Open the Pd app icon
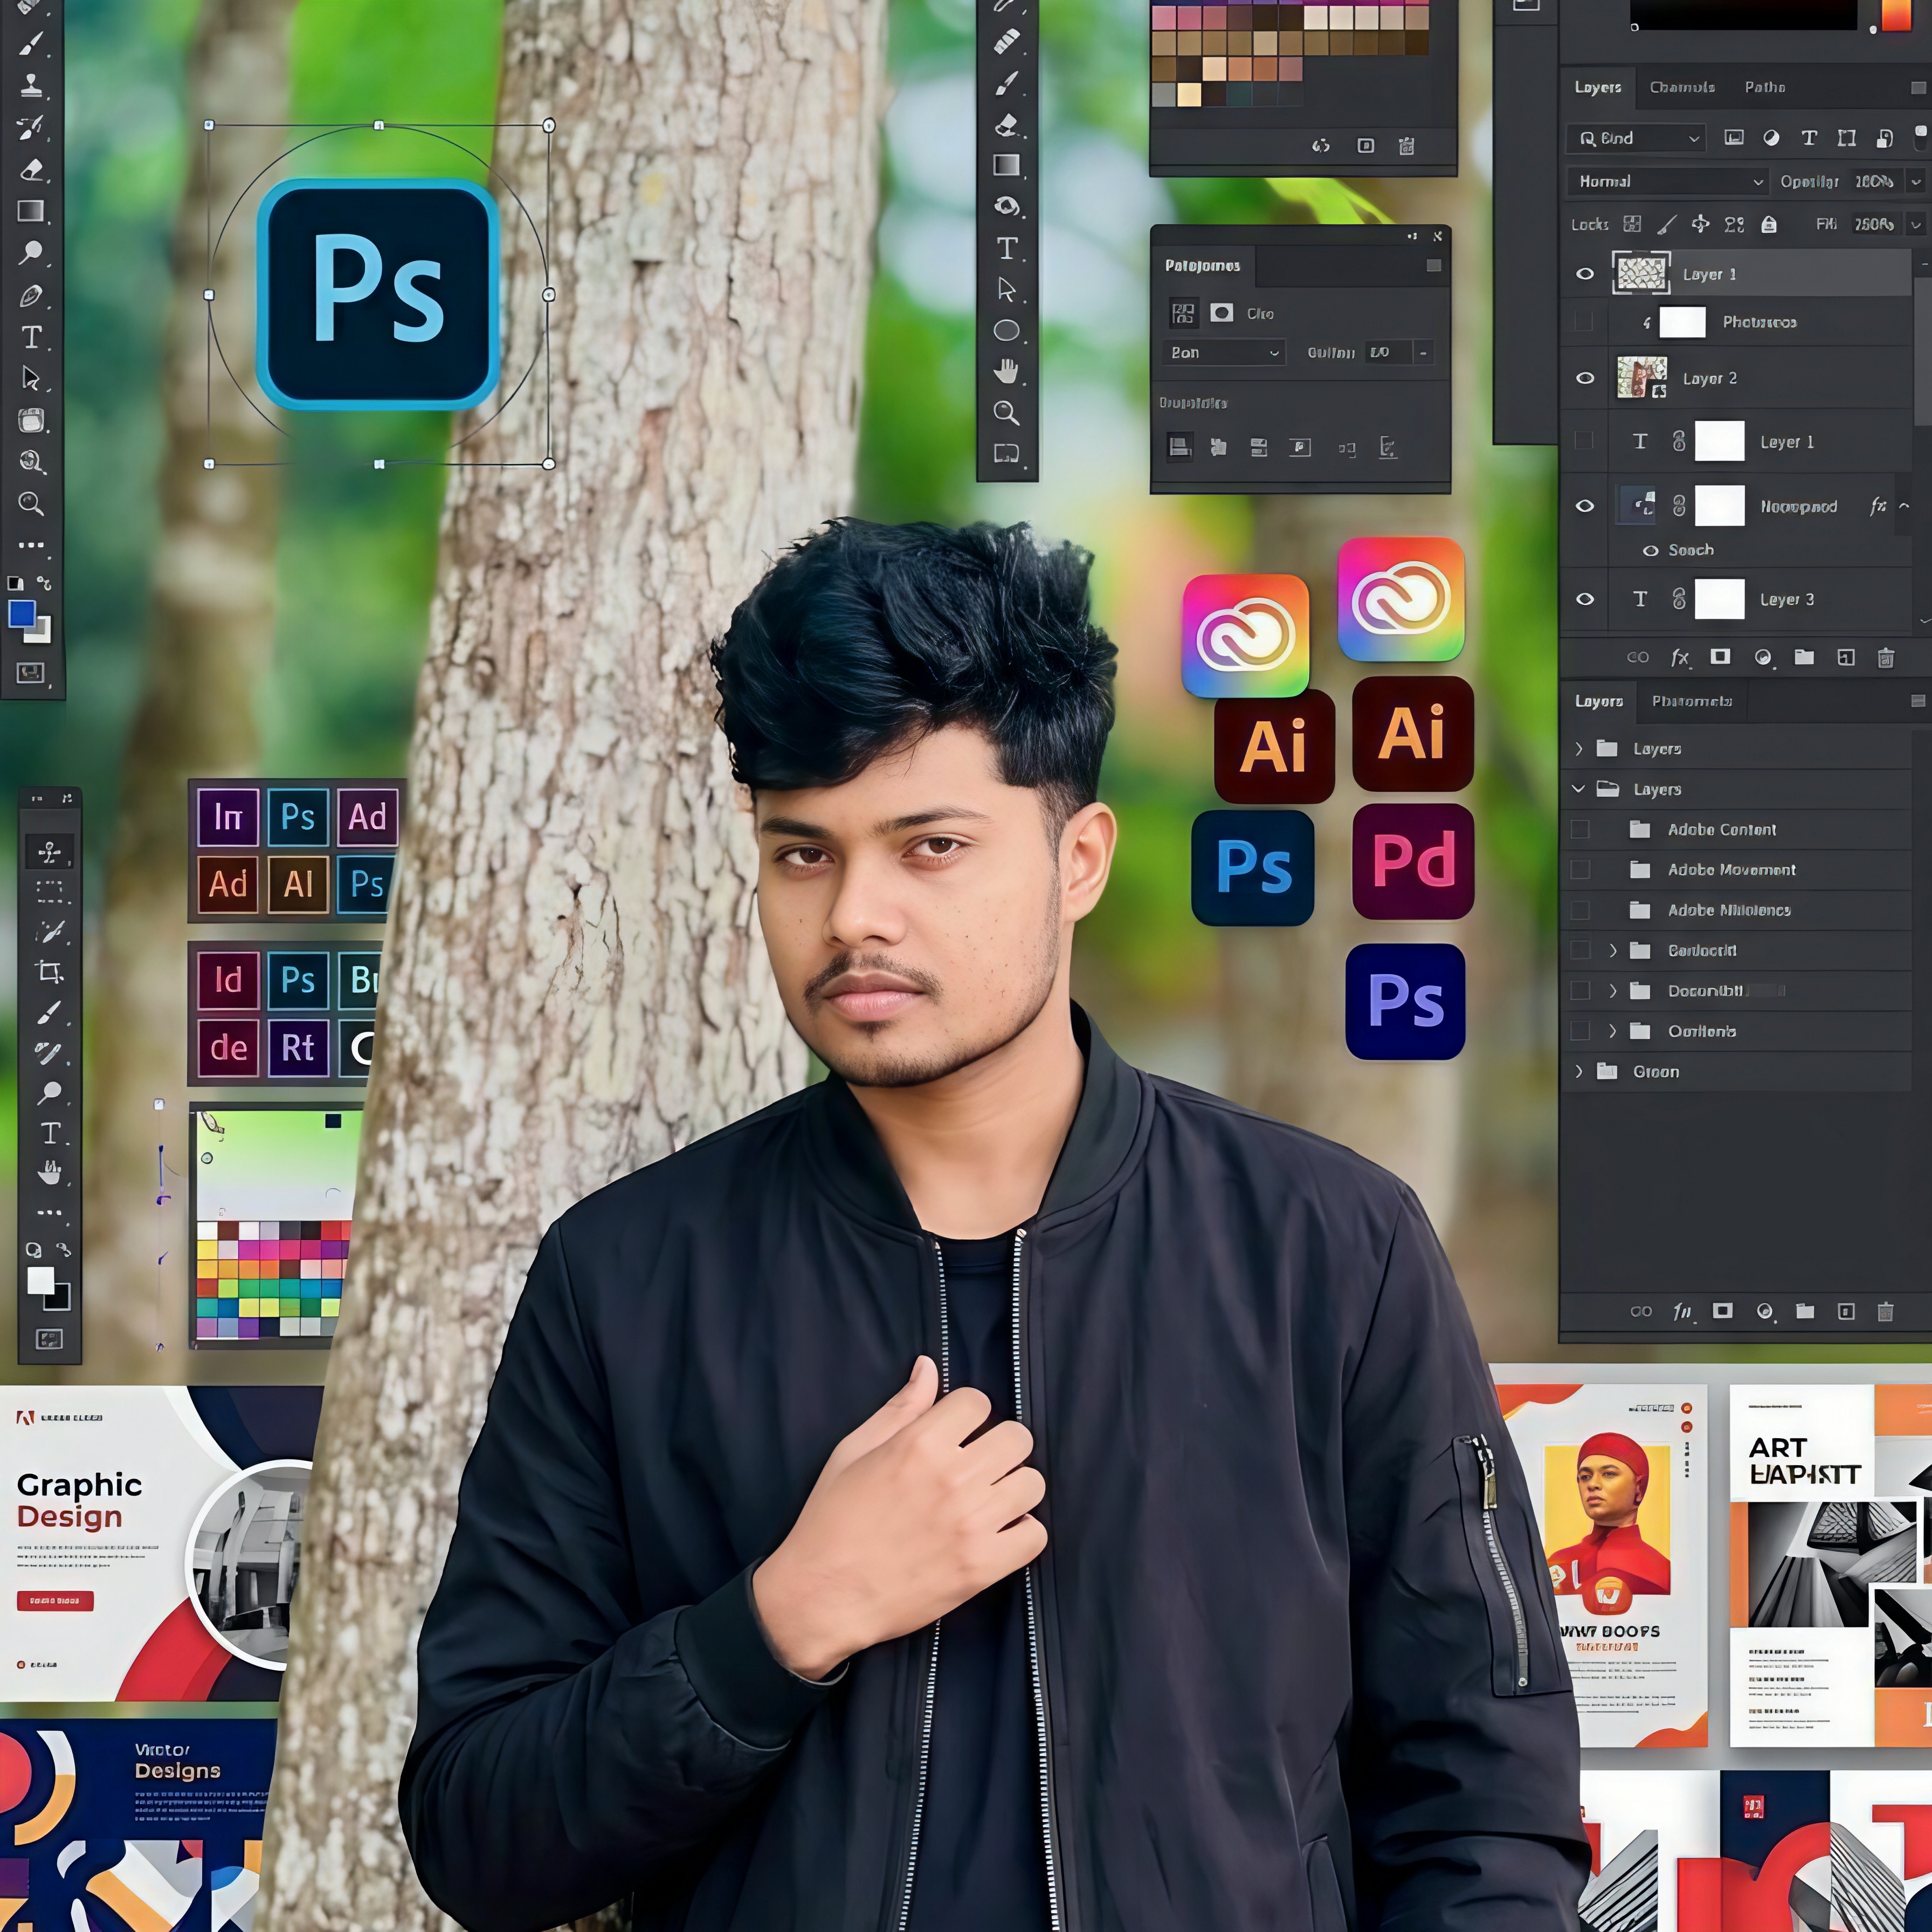1932x1932 pixels. 1413,861
